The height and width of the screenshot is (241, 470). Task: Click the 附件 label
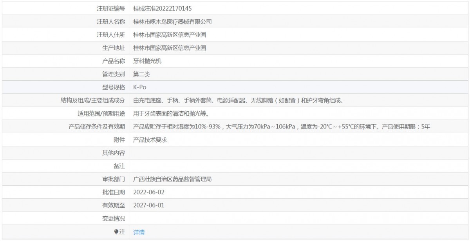click(x=119, y=140)
